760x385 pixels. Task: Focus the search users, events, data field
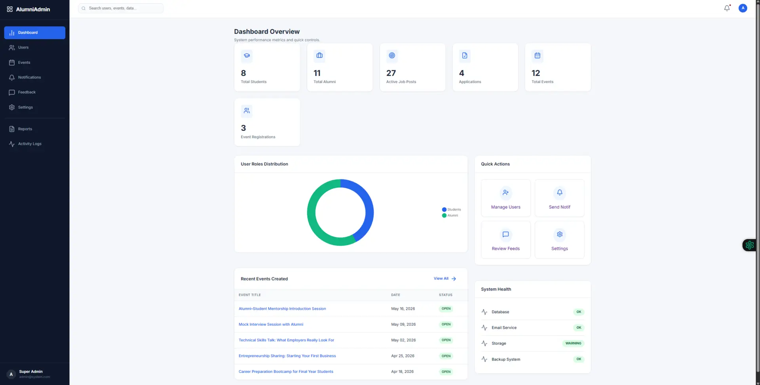pyautogui.click(x=123, y=8)
